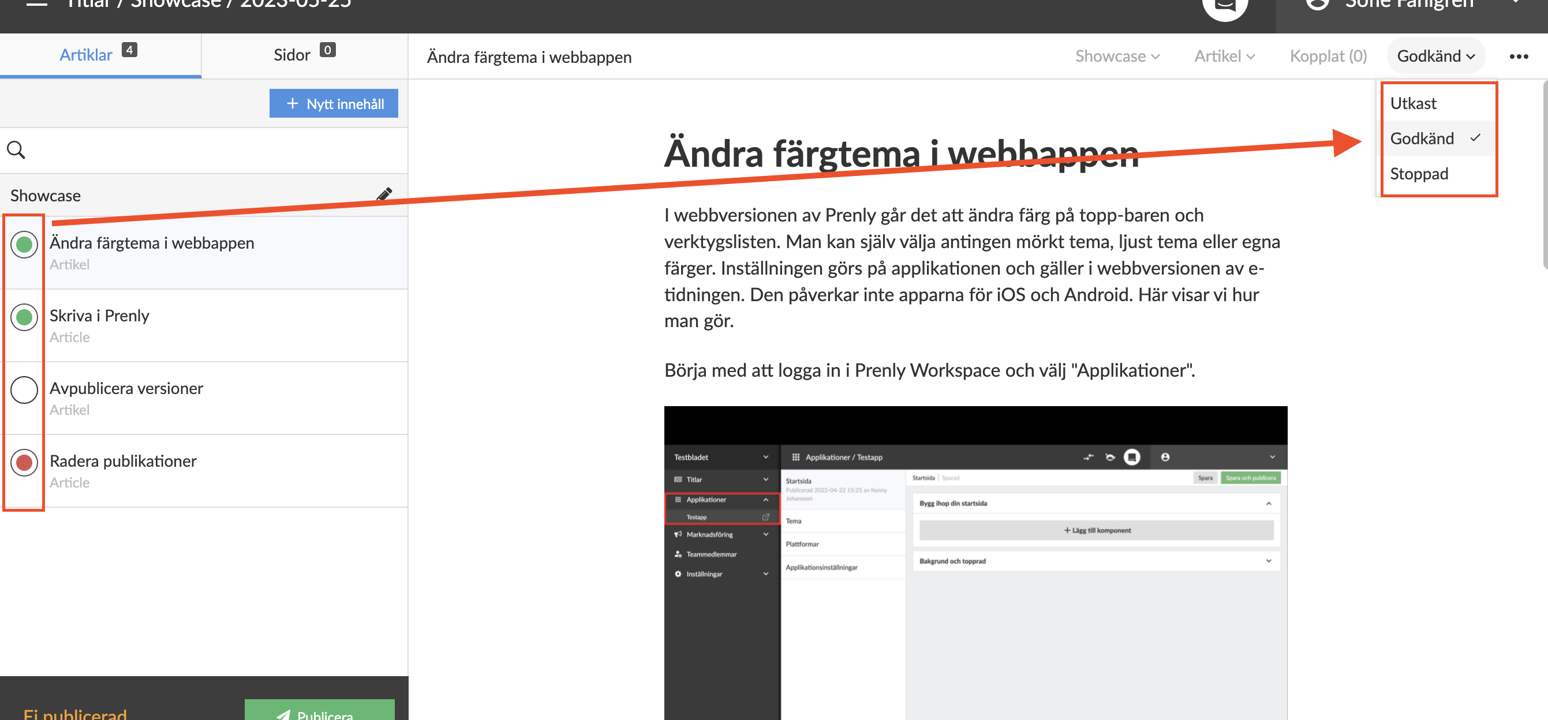1548x720 pixels.
Task: Click the embedded Prenly Workspace screenshot
Action: [975, 562]
